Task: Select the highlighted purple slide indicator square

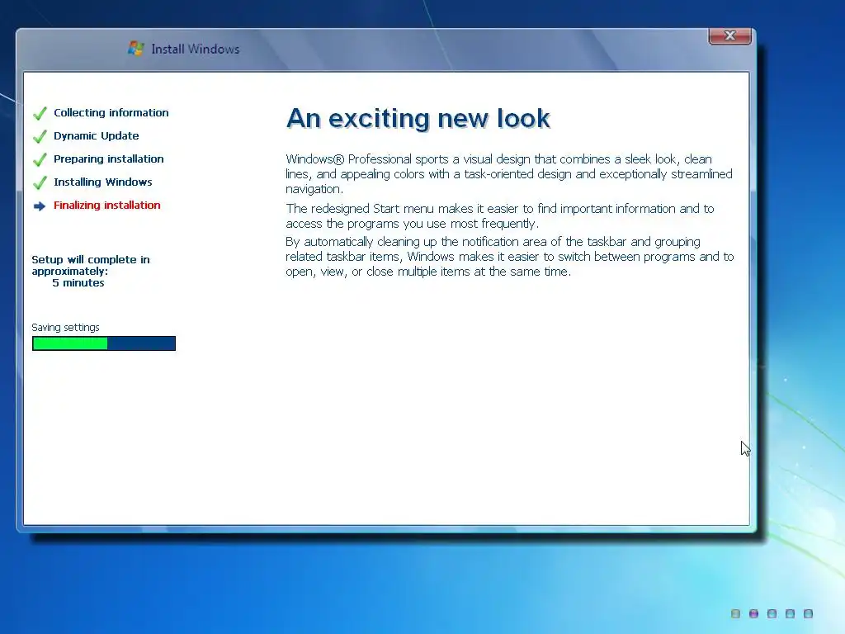Action: pyautogui.click(x=754, y=613)
